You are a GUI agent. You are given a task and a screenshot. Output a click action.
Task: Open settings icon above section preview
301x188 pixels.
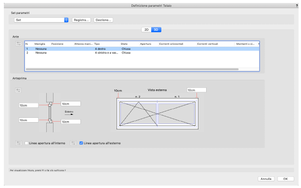pos(18,90)
